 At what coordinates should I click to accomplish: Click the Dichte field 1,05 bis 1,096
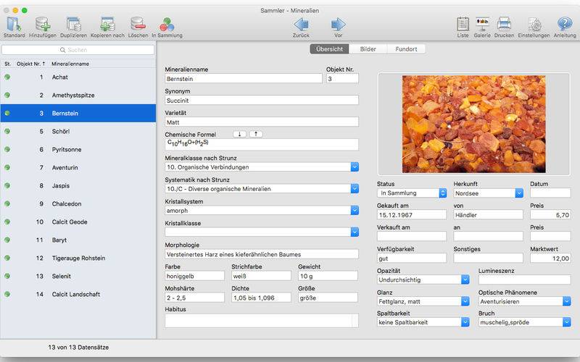click(x=261, y=298)
